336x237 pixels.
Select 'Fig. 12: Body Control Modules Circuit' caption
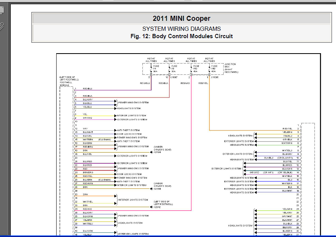182,36
